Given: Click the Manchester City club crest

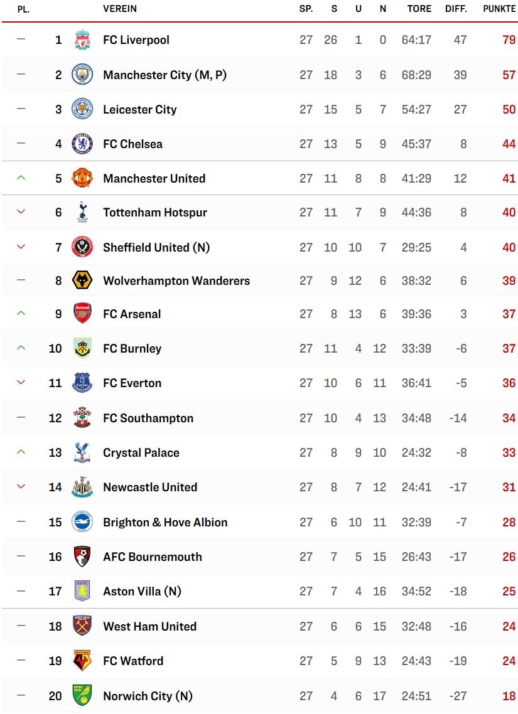Looking at the screenshot, I should click(x=82, y=74).
